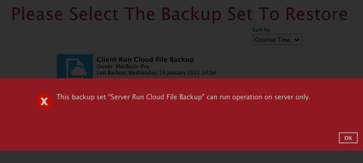Click the chevron arrow in the sort box
This screenshot has height=163, width=363.
[x=297, y=40]
